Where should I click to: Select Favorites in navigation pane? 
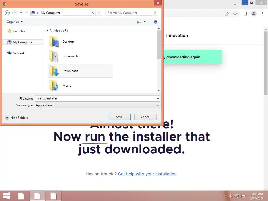click(16, 31)
